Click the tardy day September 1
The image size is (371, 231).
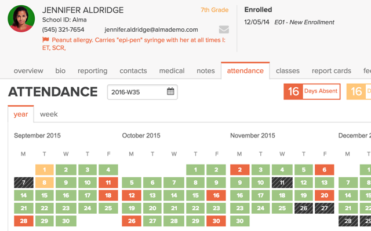(45, 170)
